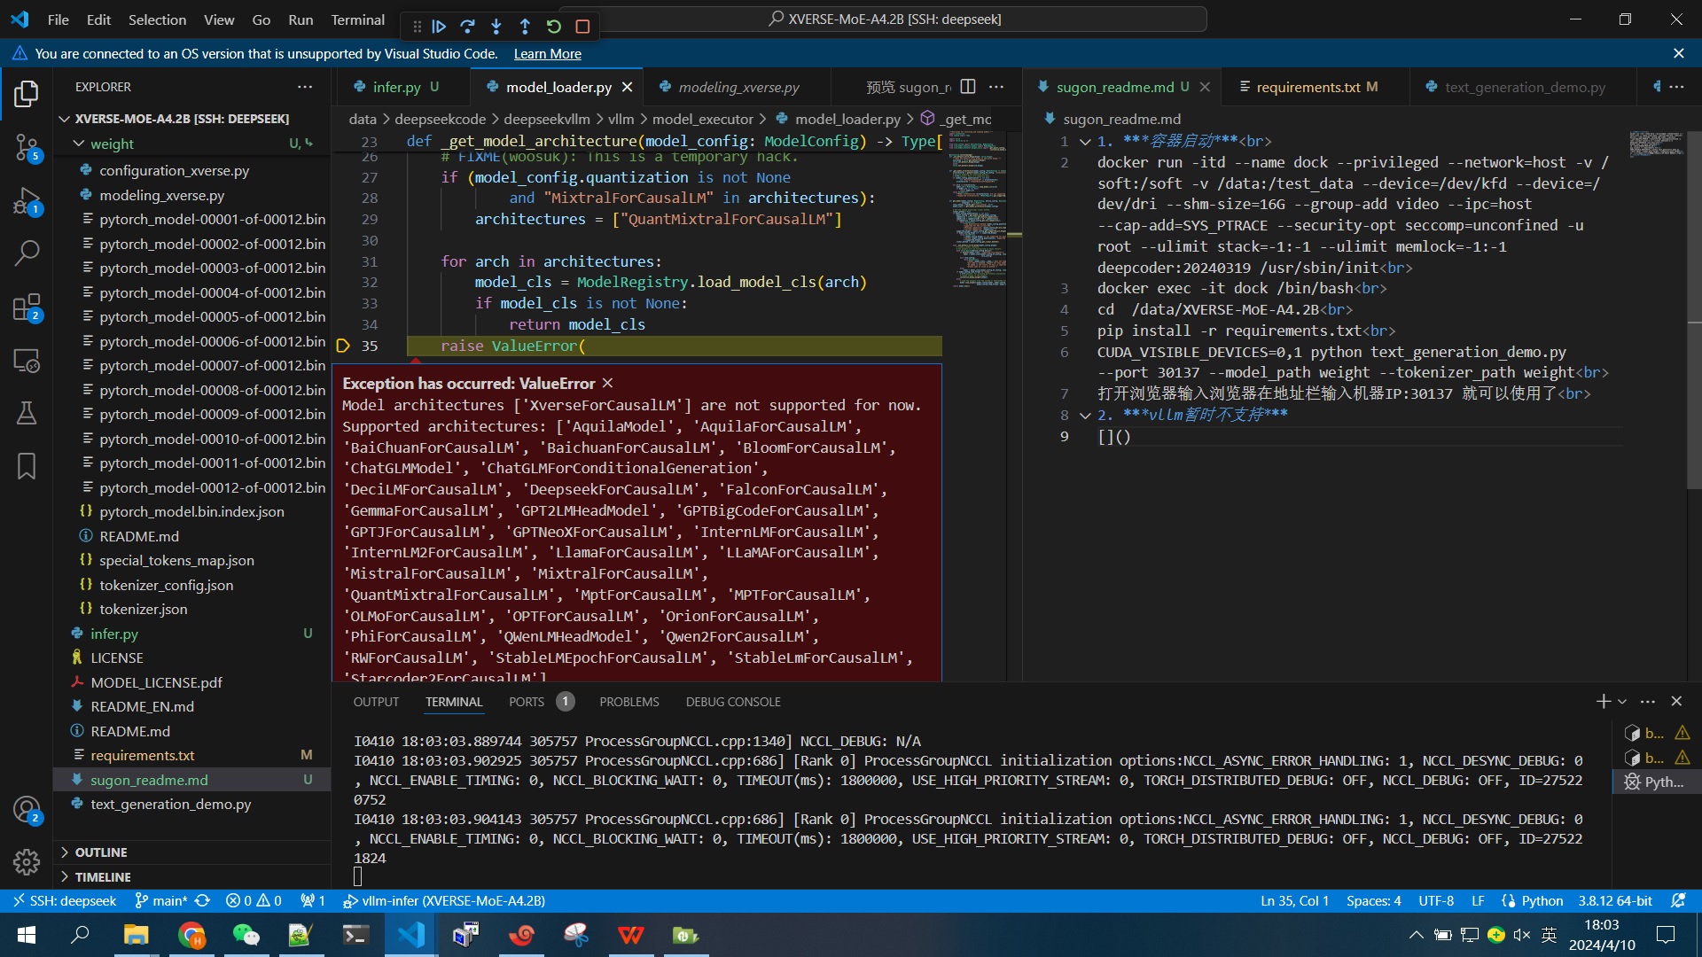Close the exception widget

[607, 383]
